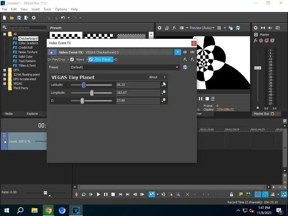The width and height of the screenshot is (288, 216).
Task: Open the split screen view dropdown arrow
Action: [x=187, y=28]
